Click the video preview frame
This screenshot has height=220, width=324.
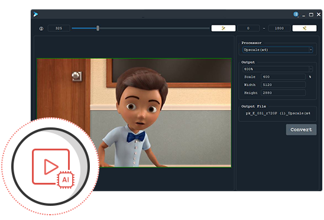click(134, 113)
